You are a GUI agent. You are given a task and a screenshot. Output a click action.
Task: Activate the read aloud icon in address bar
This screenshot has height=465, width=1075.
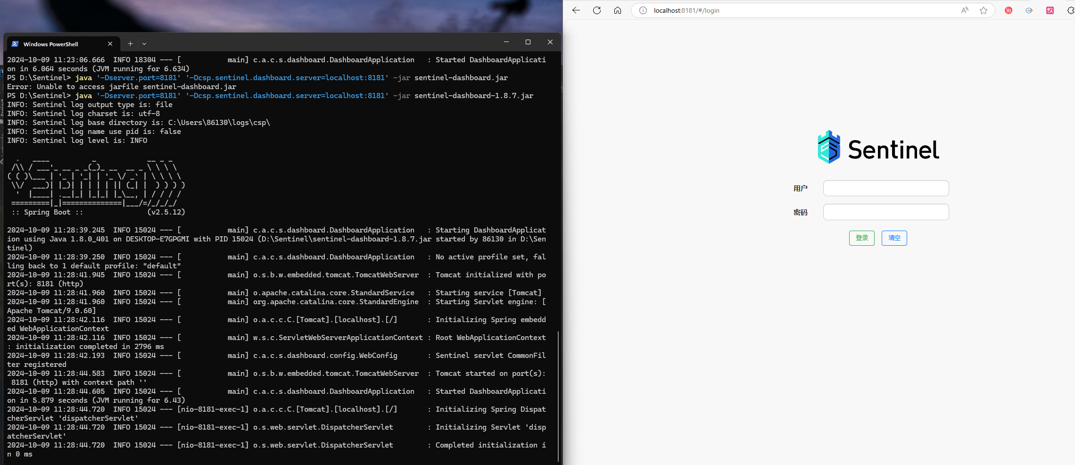965,10
